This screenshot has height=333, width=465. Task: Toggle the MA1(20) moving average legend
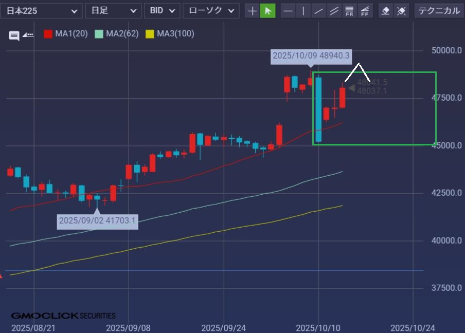[66, 34]
